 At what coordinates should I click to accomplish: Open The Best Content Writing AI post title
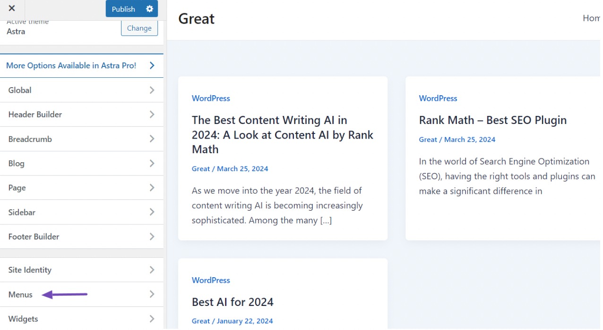click(x=283, y=135)
